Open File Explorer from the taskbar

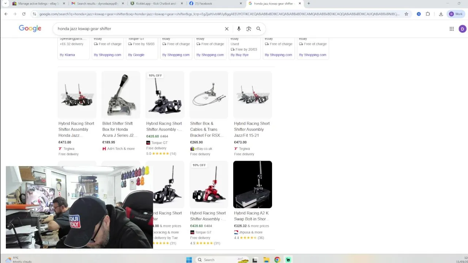(x=266, y=260)
